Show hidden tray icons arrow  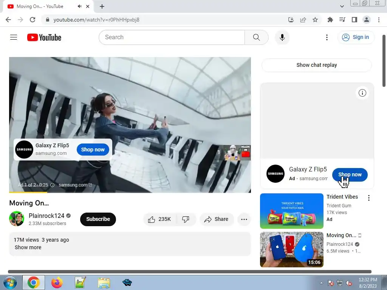pos(321,283)
